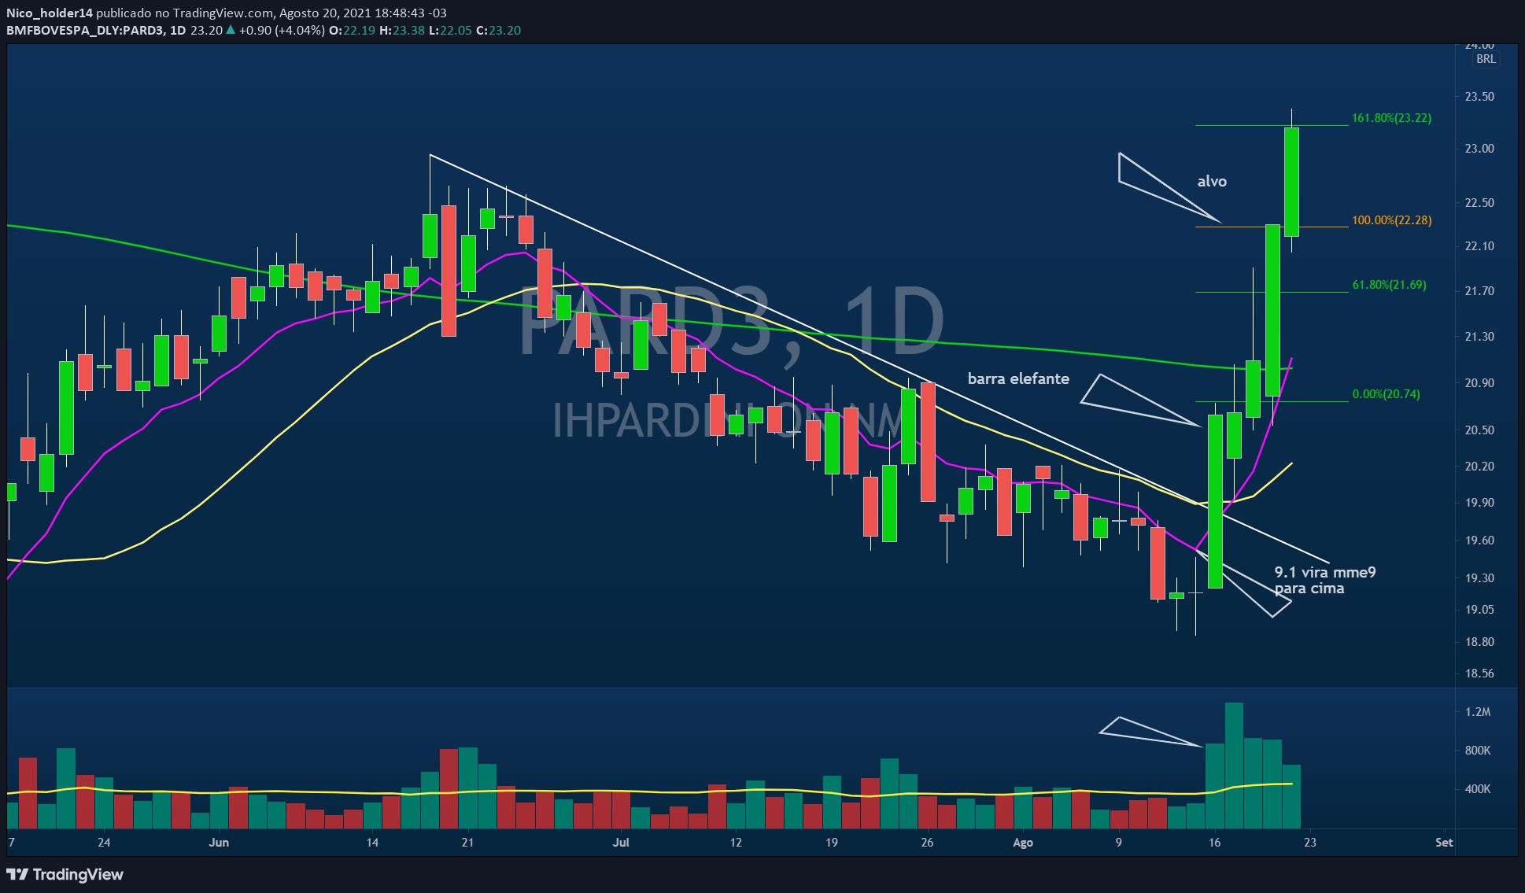Click the 'barra elefante' annotation text

1018,378
